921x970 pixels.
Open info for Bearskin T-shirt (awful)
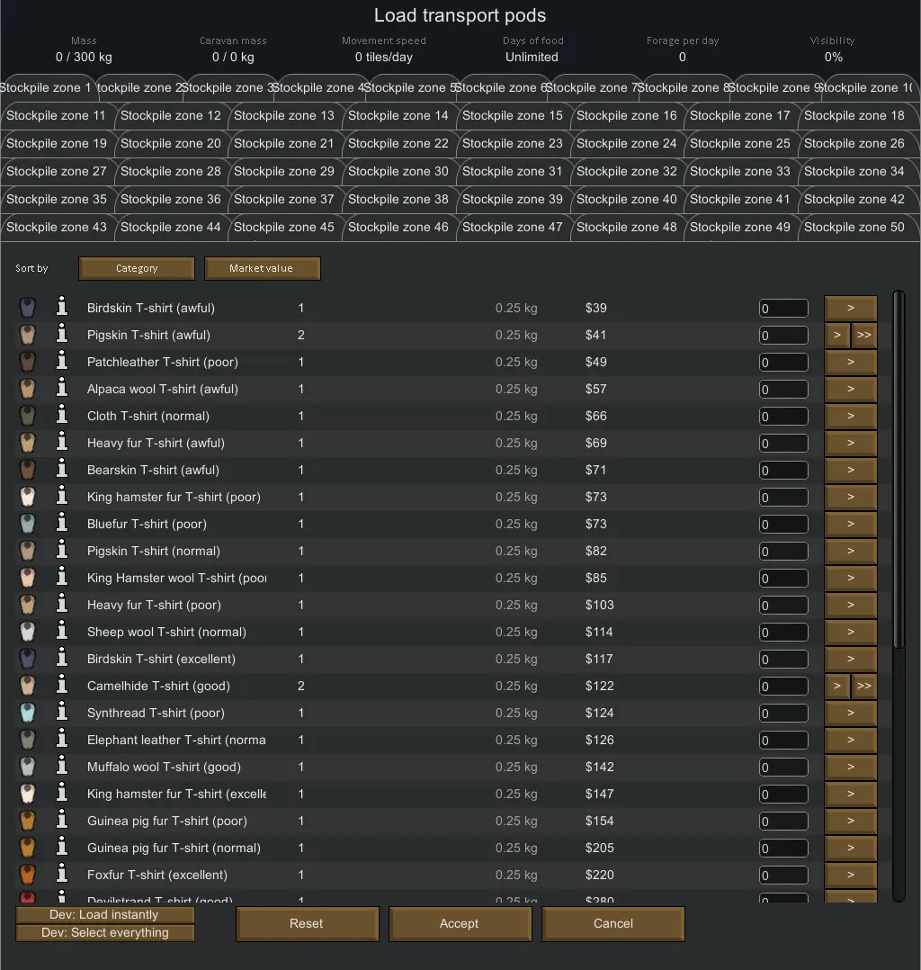(x=62, y=470)
